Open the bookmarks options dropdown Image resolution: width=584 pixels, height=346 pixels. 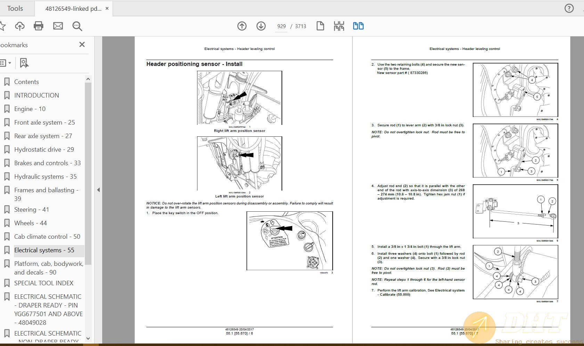6,63
